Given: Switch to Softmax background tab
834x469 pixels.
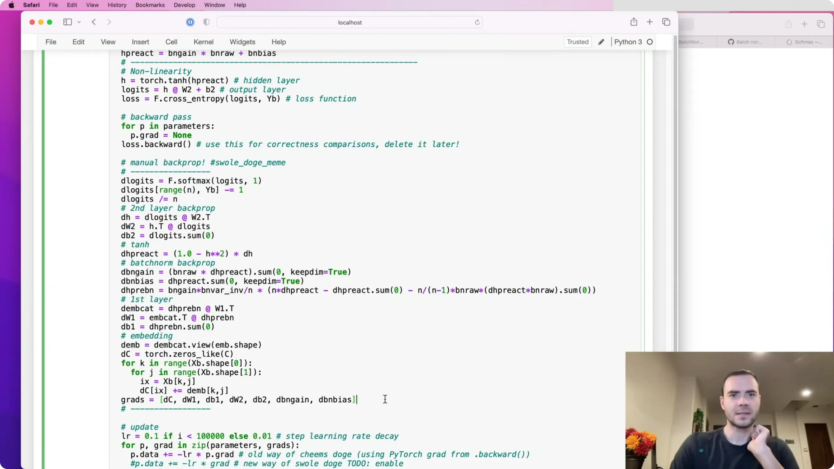Looking at the screenshot, I should pyautogui.click(x=804, y=42).
